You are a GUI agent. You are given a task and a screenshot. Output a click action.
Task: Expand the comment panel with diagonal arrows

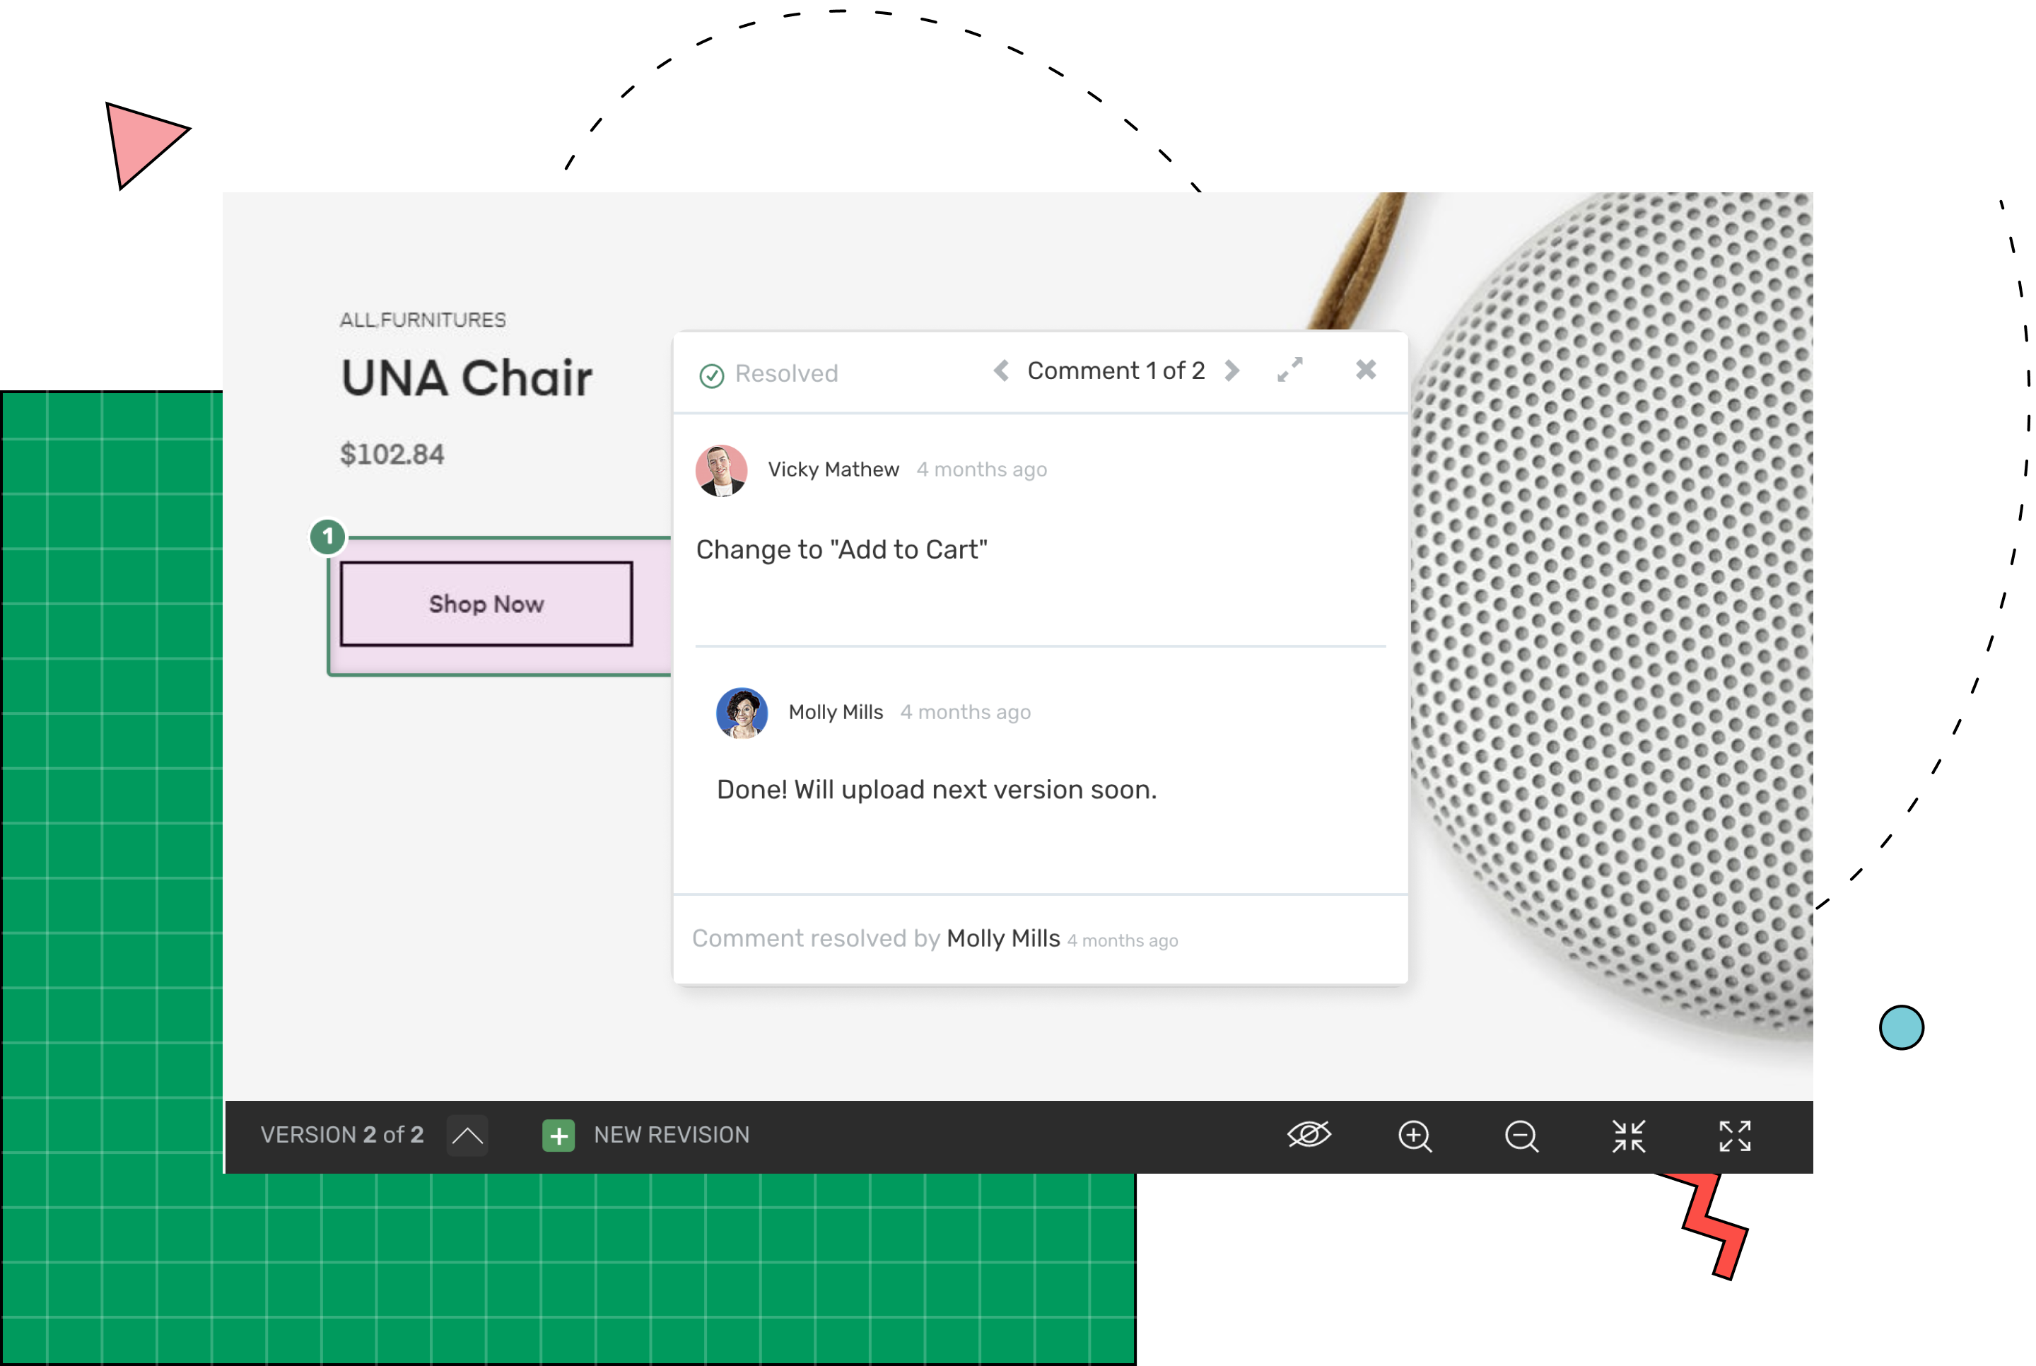coord(1289,369)
